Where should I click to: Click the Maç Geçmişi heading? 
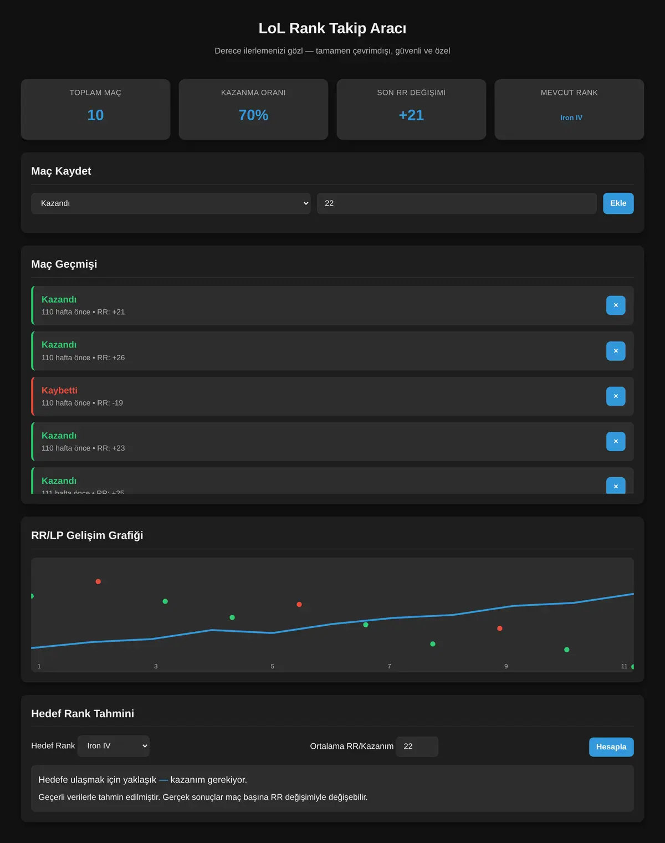(64, 264)
